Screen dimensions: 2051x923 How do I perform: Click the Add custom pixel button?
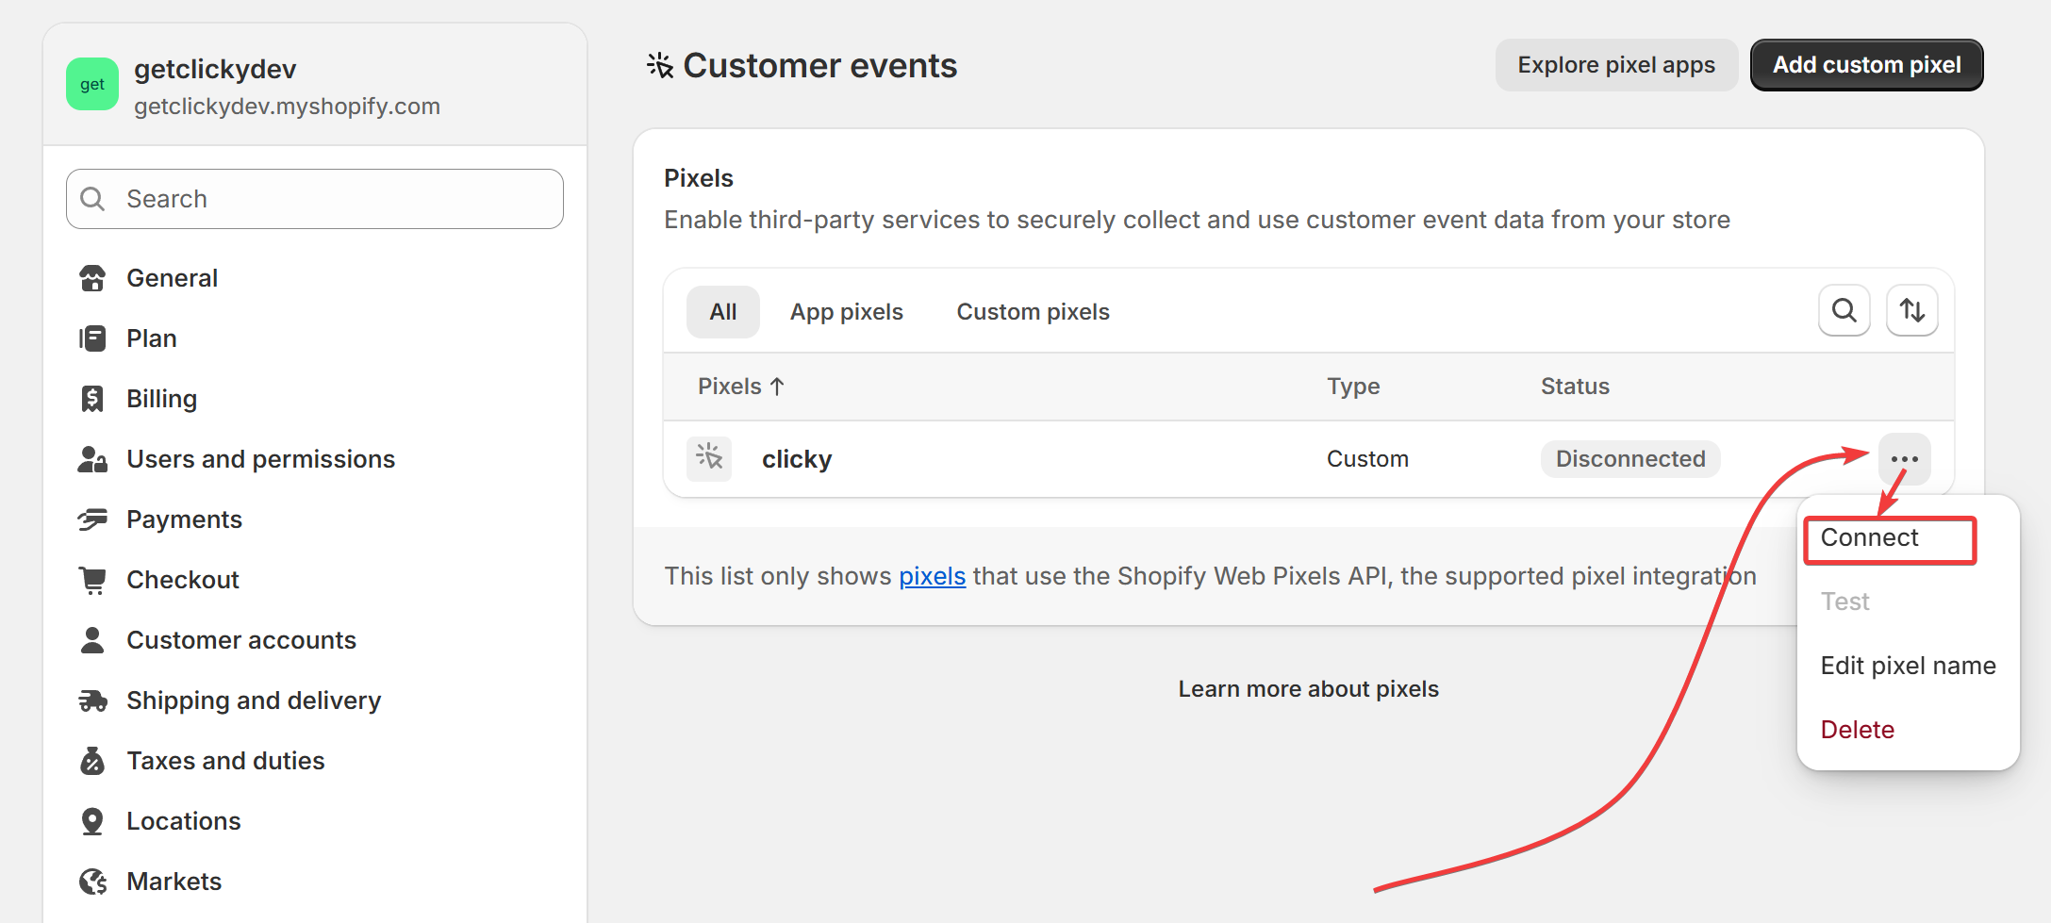tap(1866, 65)
